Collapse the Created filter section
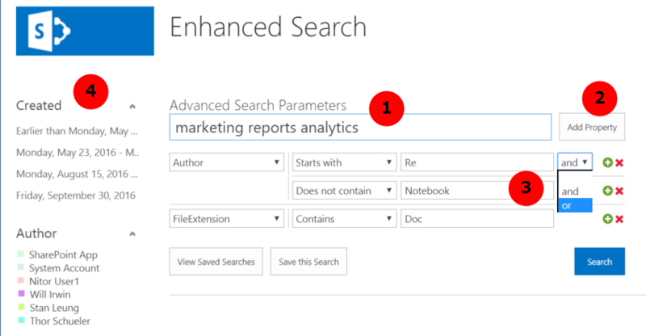 (132, 105)
